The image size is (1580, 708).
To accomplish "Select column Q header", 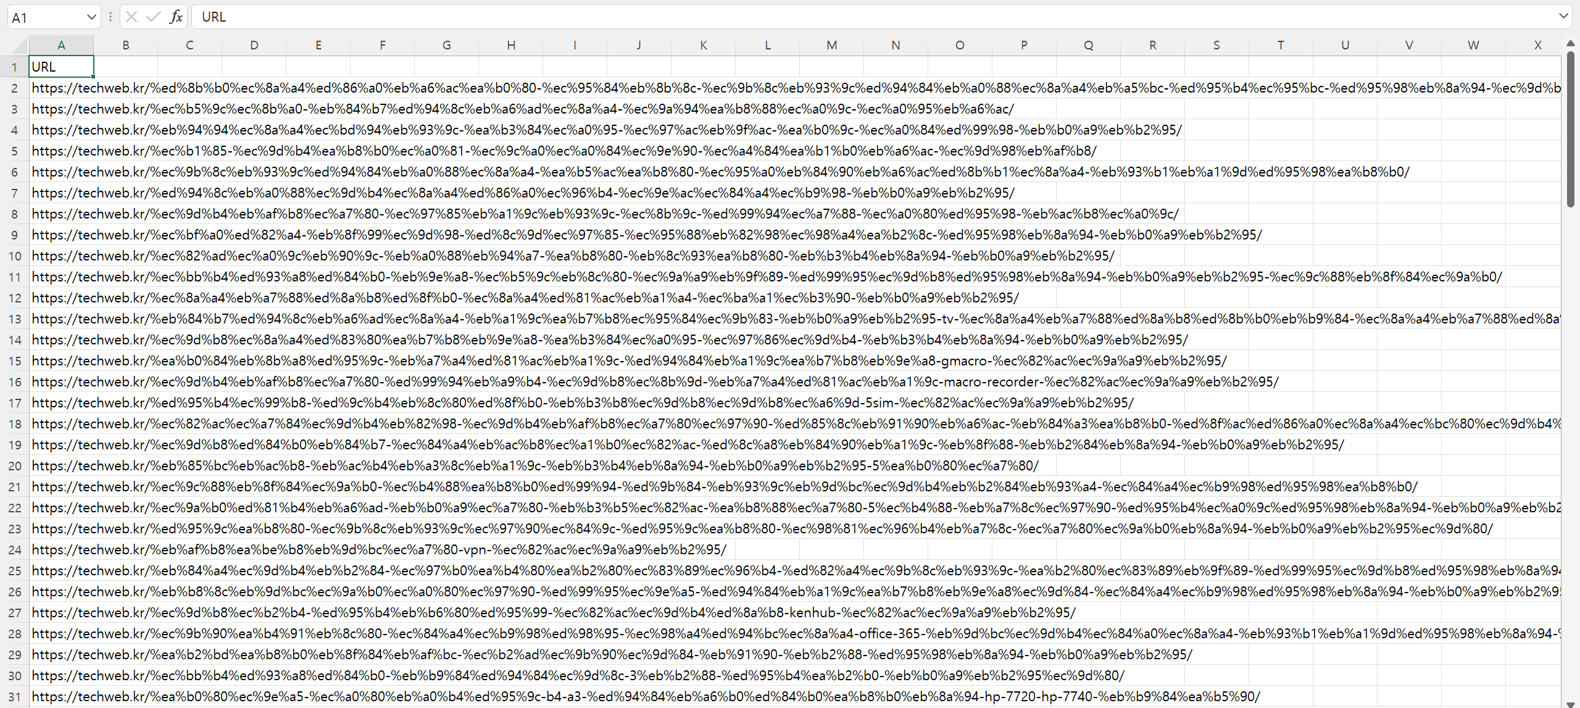I will coord(1089,45).
